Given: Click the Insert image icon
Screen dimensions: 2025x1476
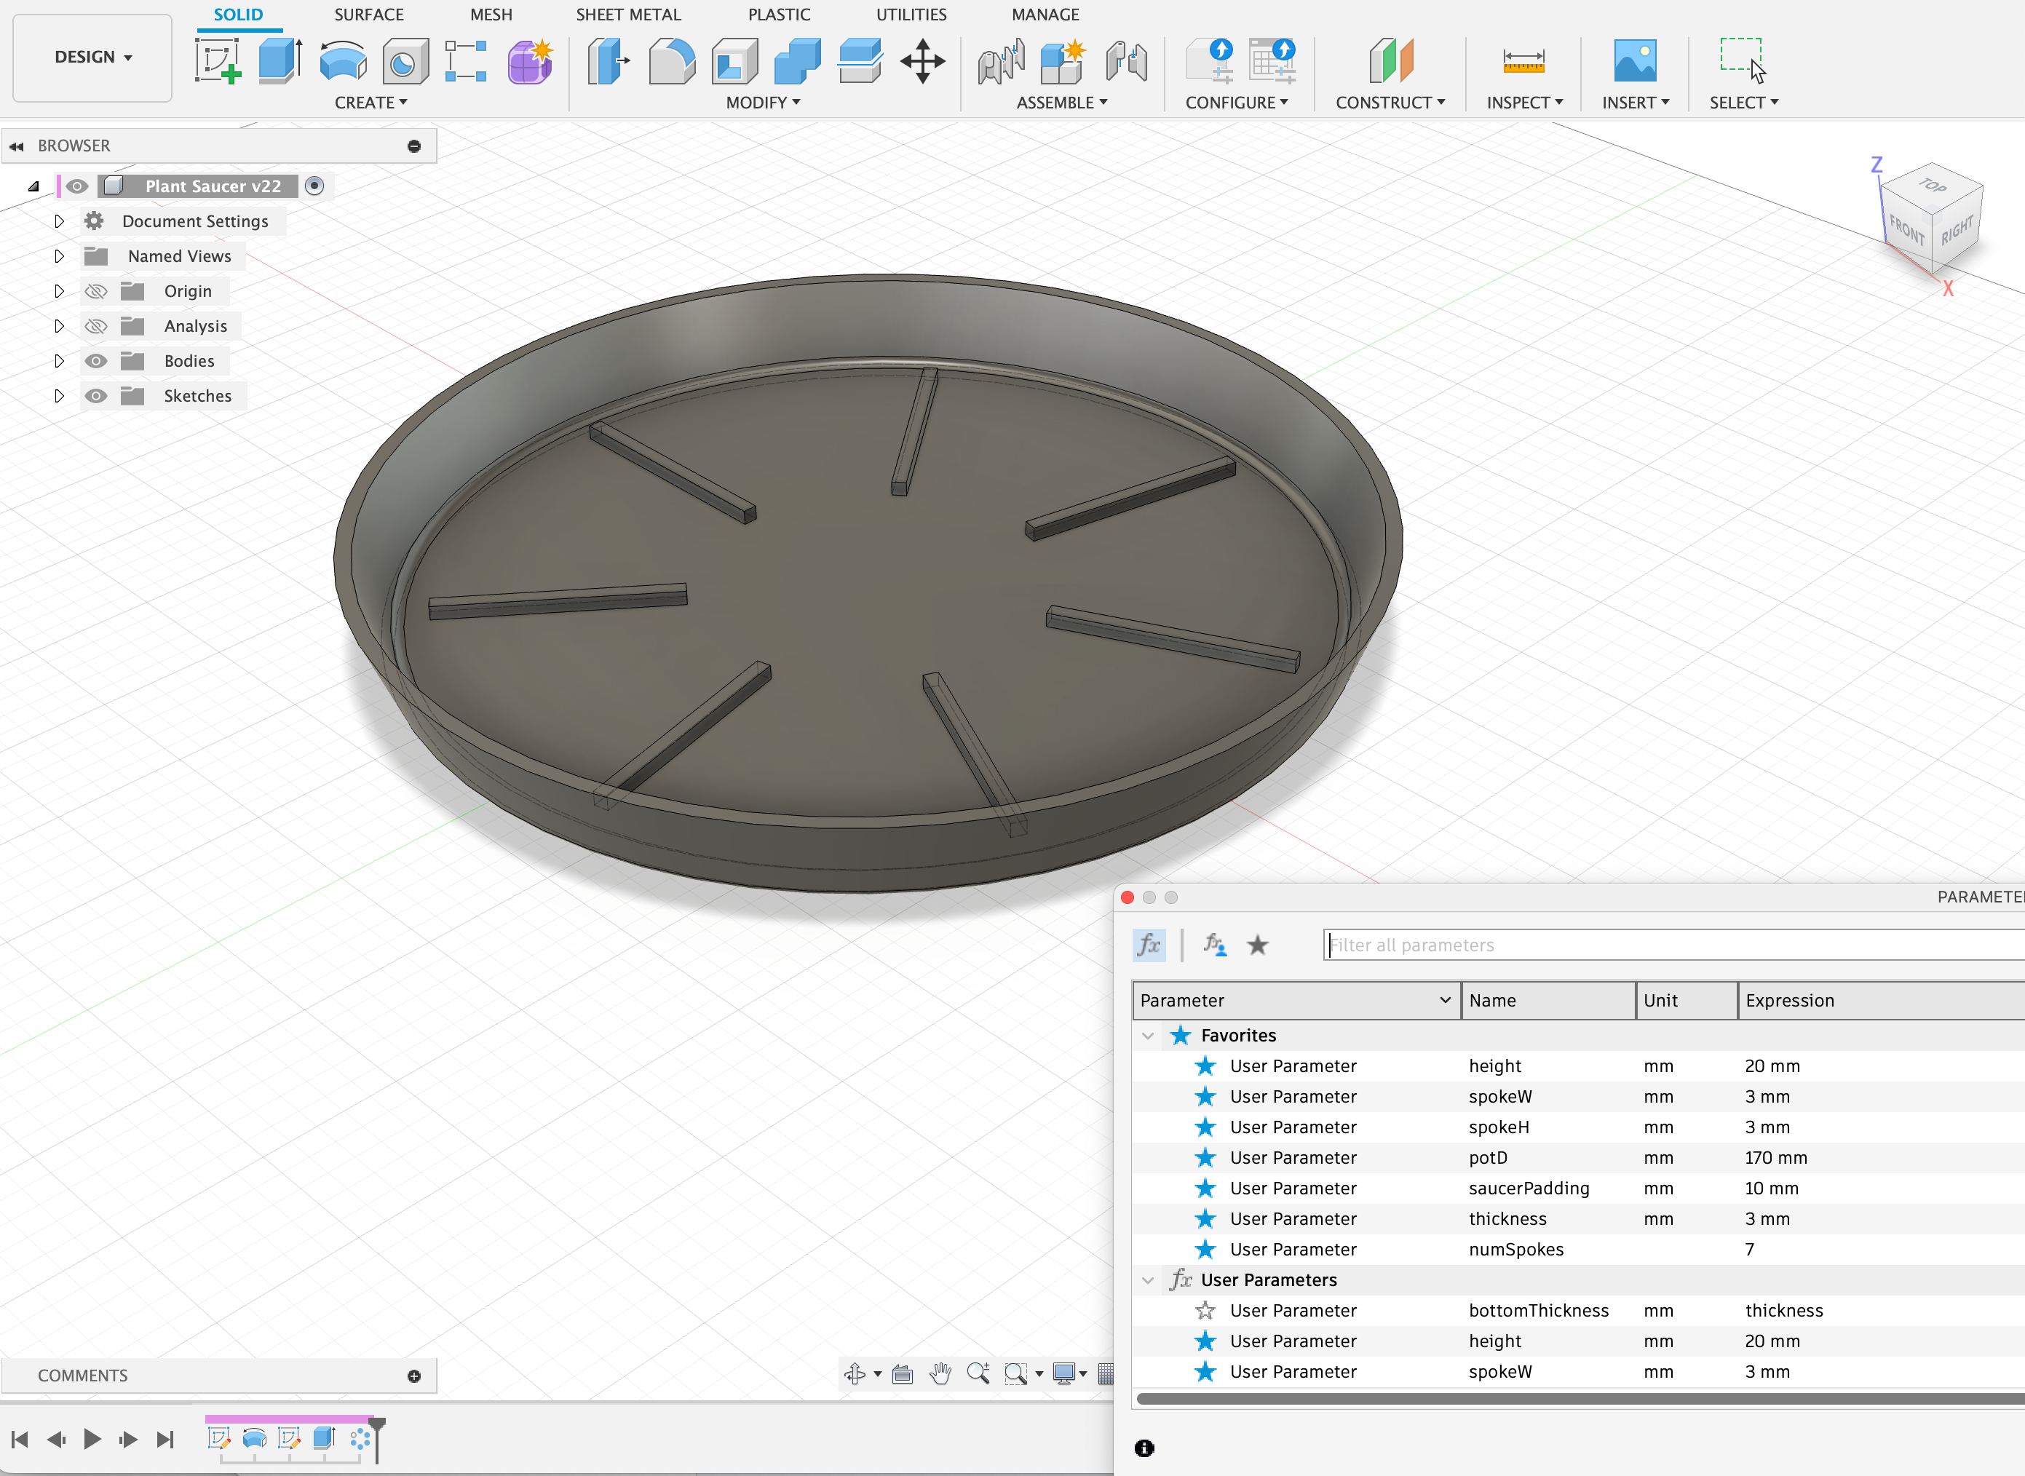Looking at the screenshot, I should 1634,62.
